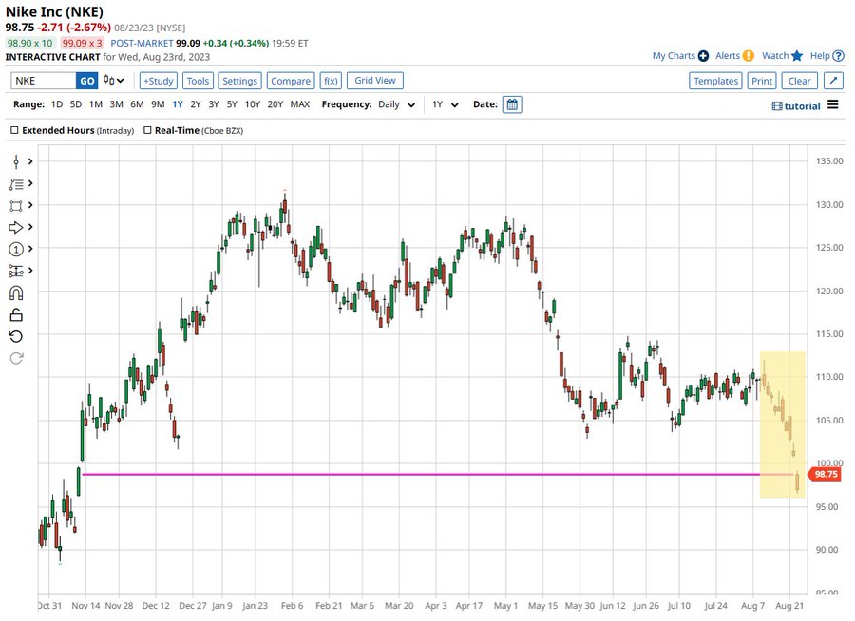Set range to 20Y
Viewport: 855px width, 621px height.
coord(275,104)
